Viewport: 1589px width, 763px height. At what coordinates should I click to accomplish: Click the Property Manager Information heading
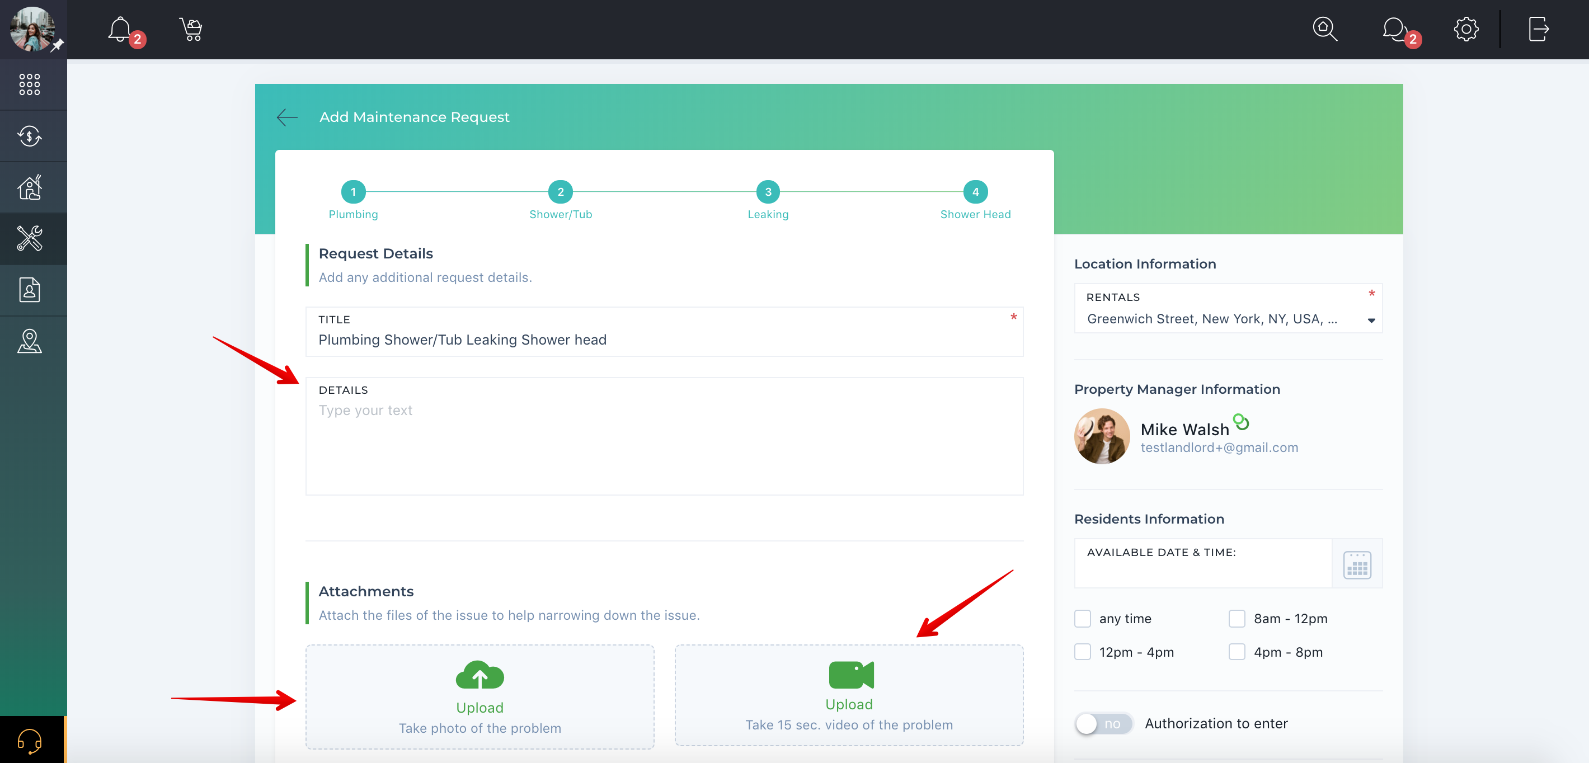1177,389
